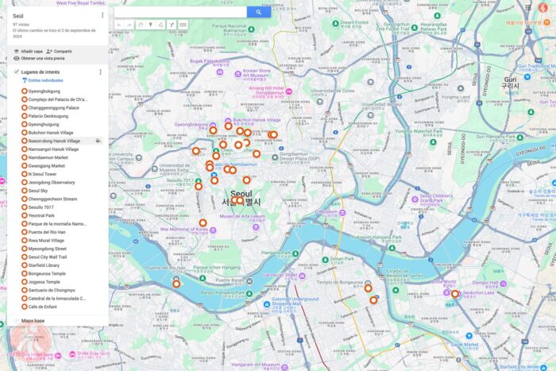Click Hangaram Art Museum map icon
Screen dimensions: 556x371
coord(284,366)
